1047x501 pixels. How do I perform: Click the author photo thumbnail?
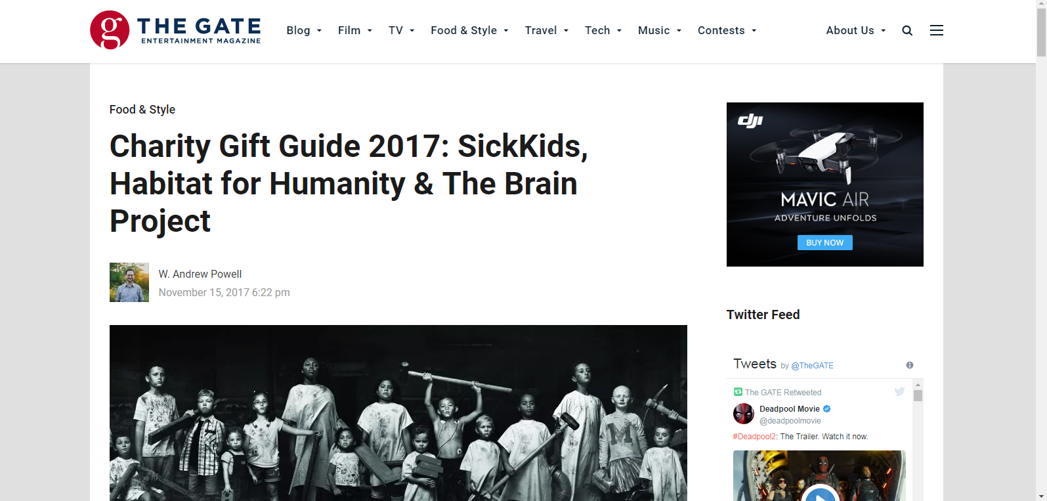coord(129,282)
